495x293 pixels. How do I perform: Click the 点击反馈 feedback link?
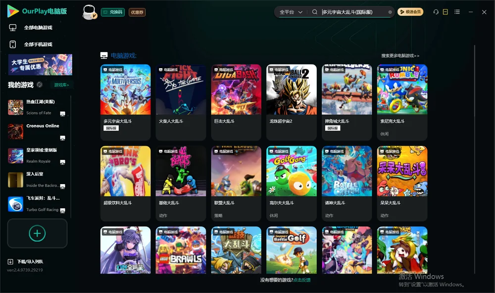pos(302,280)
